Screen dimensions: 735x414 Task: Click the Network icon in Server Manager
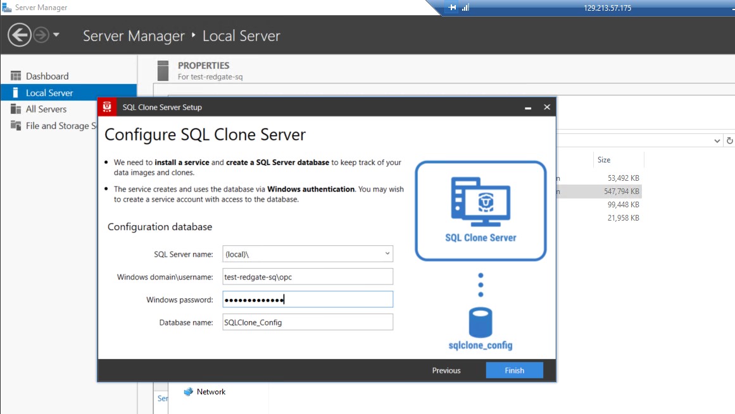[x=189, y=391]
